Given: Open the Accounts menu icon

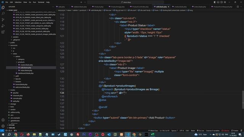Looking at the screenshot, I should coord(3,120).
